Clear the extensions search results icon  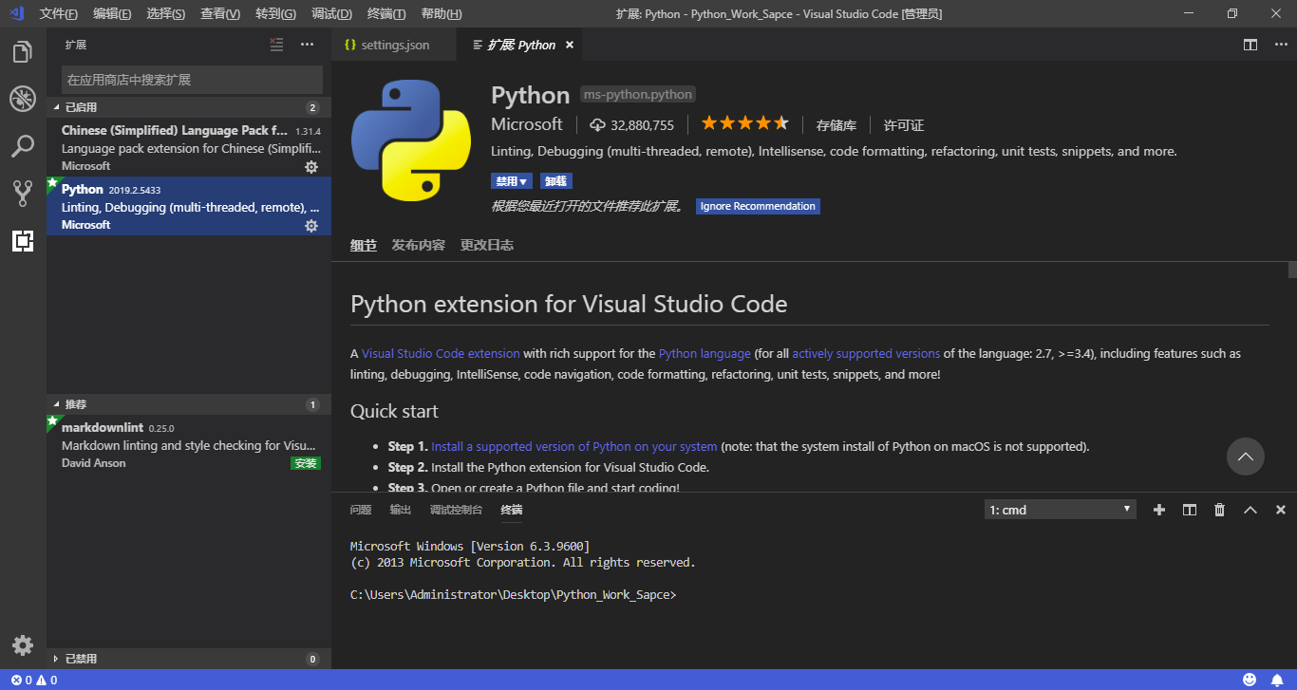tap(276, 45)
